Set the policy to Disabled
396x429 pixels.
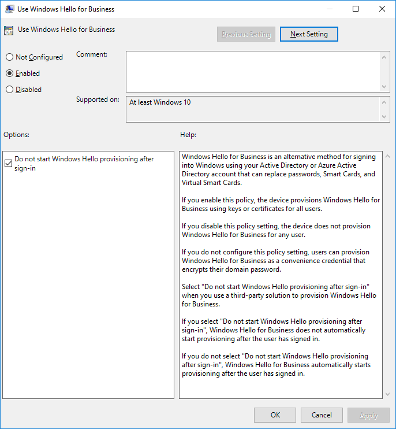click(9, 90)
